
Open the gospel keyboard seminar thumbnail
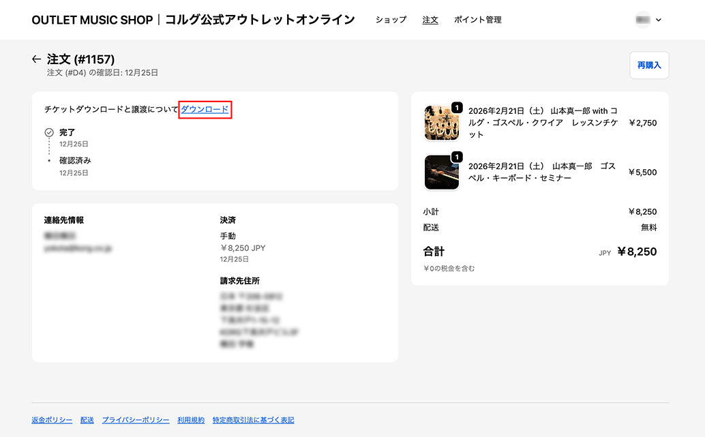click(x=441, y=172)
